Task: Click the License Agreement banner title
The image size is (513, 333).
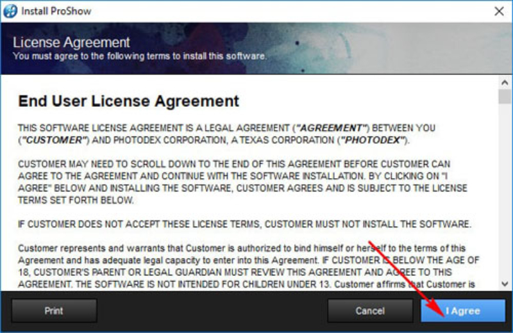Action: (71, 42)
